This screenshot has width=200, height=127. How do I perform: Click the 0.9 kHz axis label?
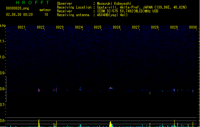click(x=3, y=73)
